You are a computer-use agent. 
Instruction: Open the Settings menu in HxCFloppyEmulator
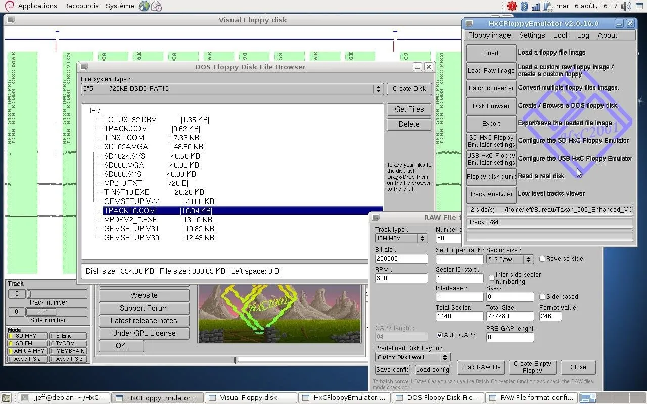tap(532, 35)
